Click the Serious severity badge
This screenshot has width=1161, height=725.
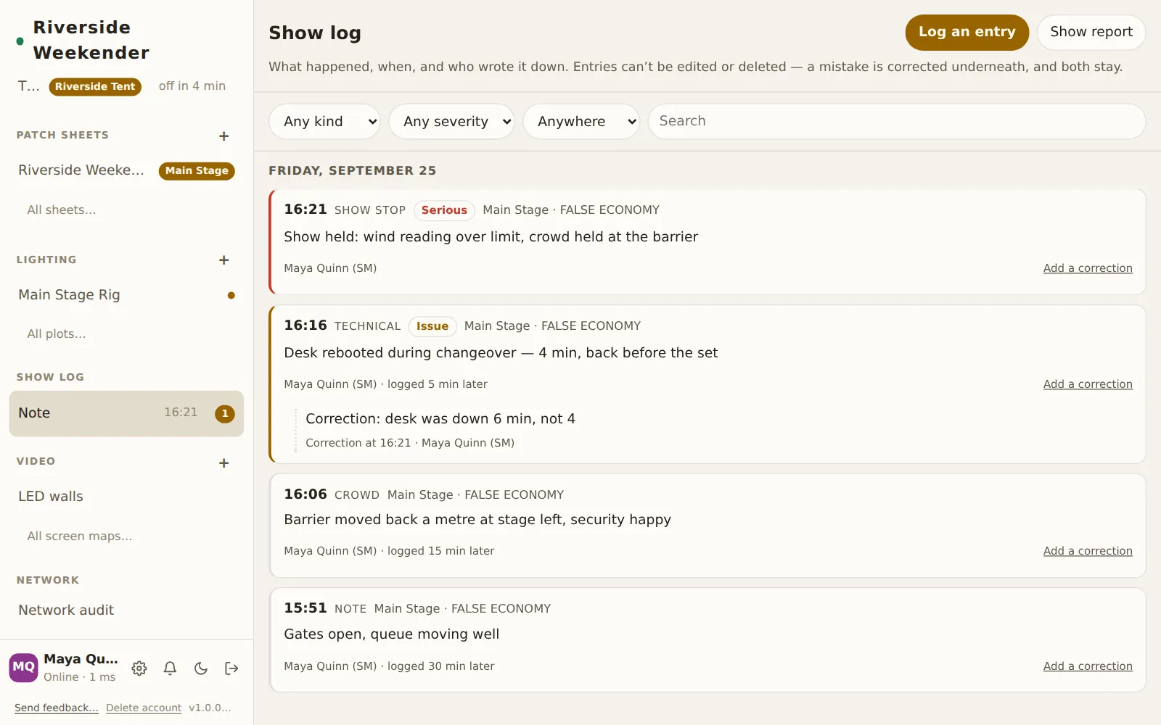click(x=444, y=210)
